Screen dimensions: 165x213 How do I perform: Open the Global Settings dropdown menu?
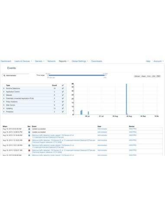(x=80, y=61)
